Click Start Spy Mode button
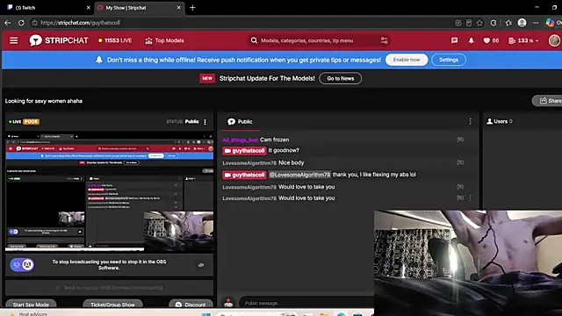 click(x=31, y=305)
